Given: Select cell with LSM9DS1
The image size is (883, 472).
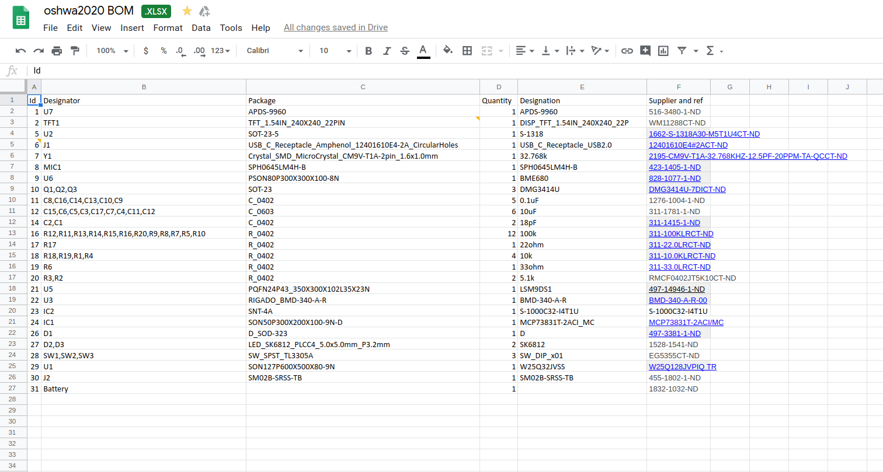Looking at the screenshot, I should pos(582,289).
